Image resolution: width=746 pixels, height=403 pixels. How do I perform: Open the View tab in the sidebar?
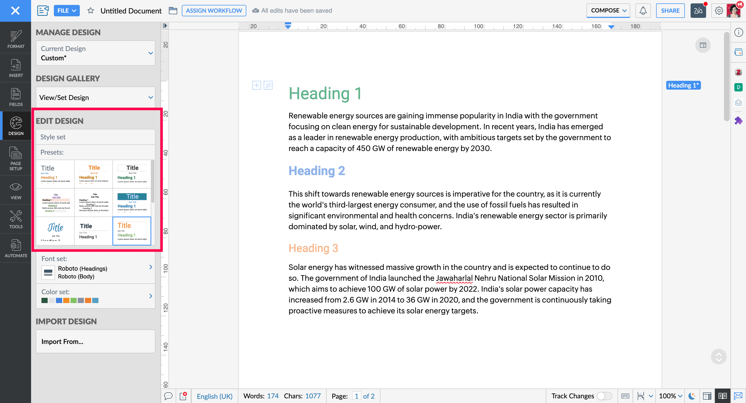click(16, 191)
